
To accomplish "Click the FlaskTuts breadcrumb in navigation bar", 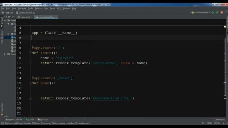I will tap(7, 13).
